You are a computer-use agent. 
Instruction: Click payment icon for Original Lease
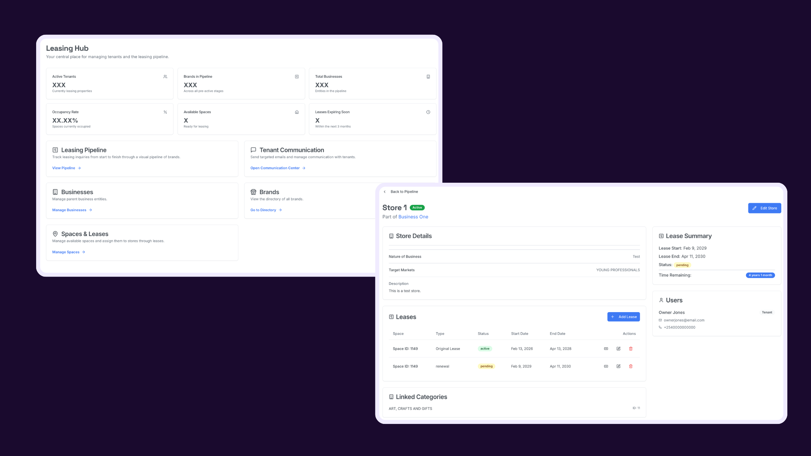pos(606,349)
